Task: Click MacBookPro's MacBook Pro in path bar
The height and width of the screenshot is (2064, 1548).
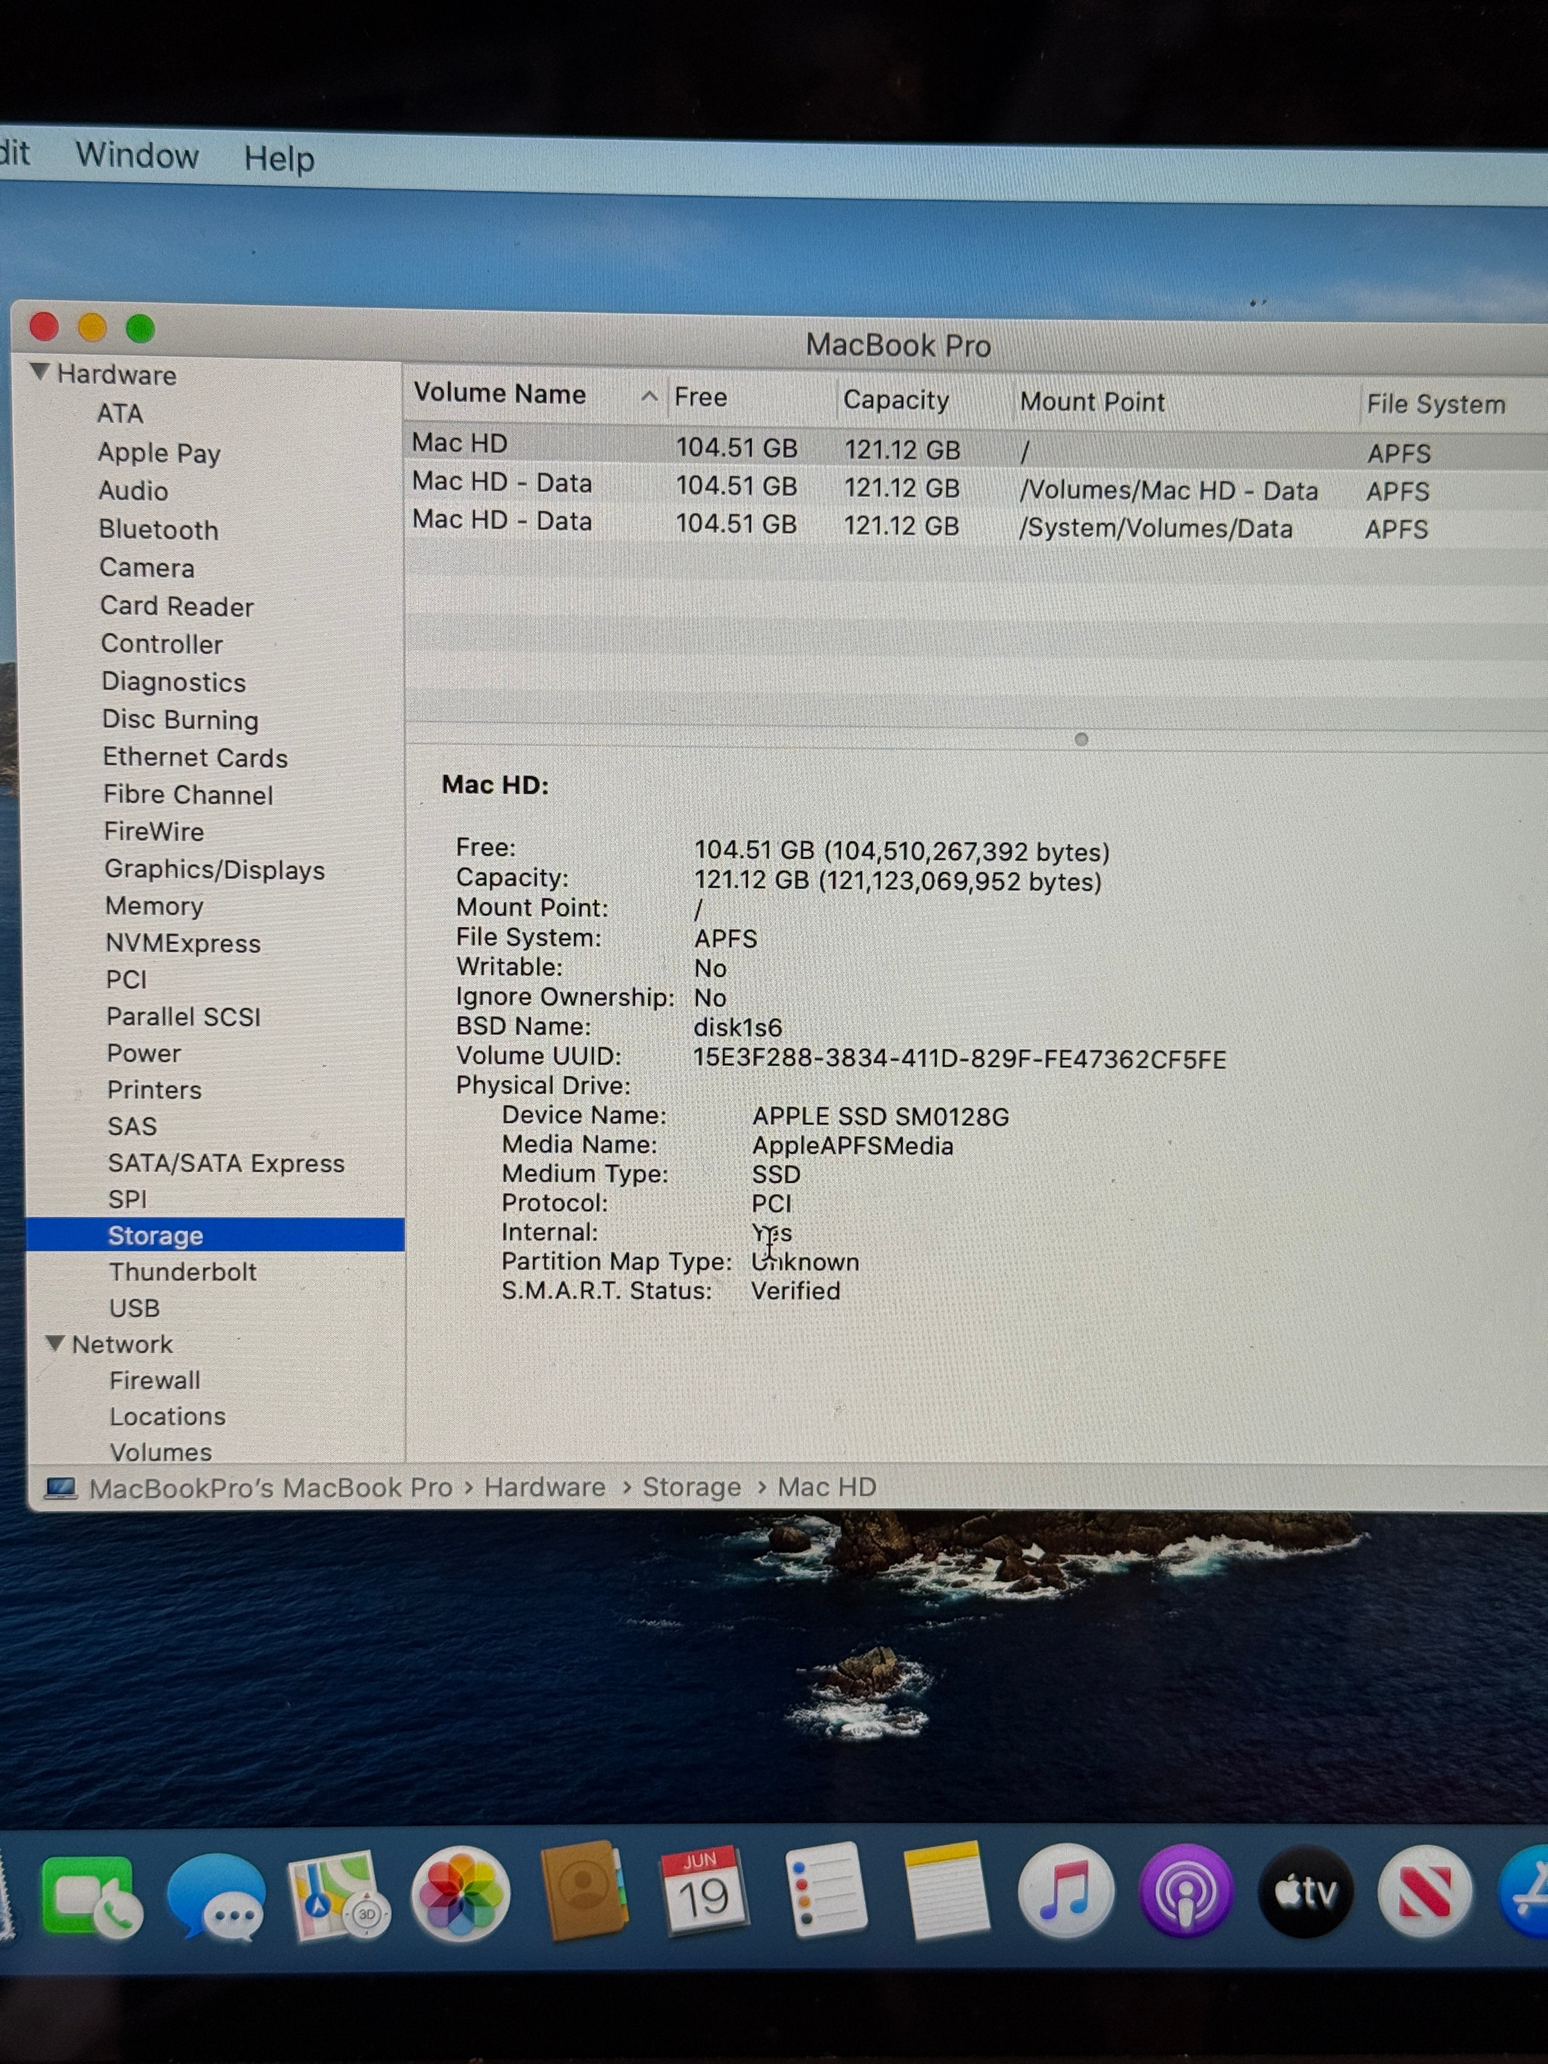Action: [x=271, y=1488]
